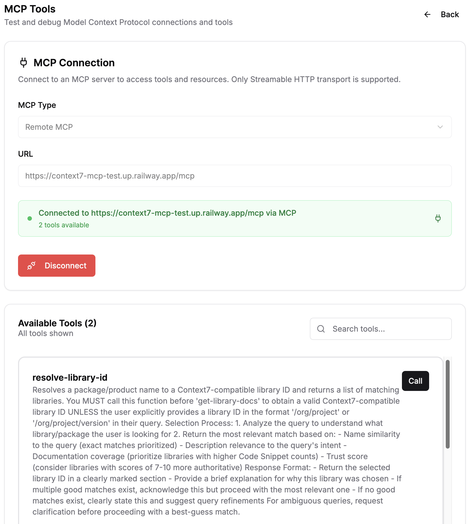Click the green connection status dot
Viewport: 471px width, 524px height.
29,218
